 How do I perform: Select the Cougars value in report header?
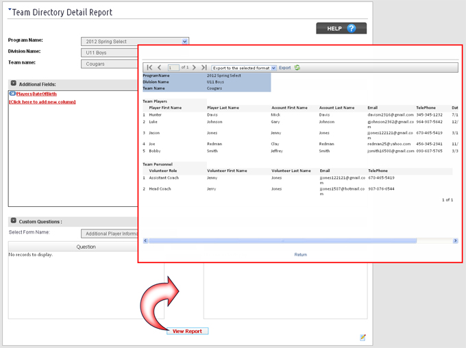tap(214, 88)
